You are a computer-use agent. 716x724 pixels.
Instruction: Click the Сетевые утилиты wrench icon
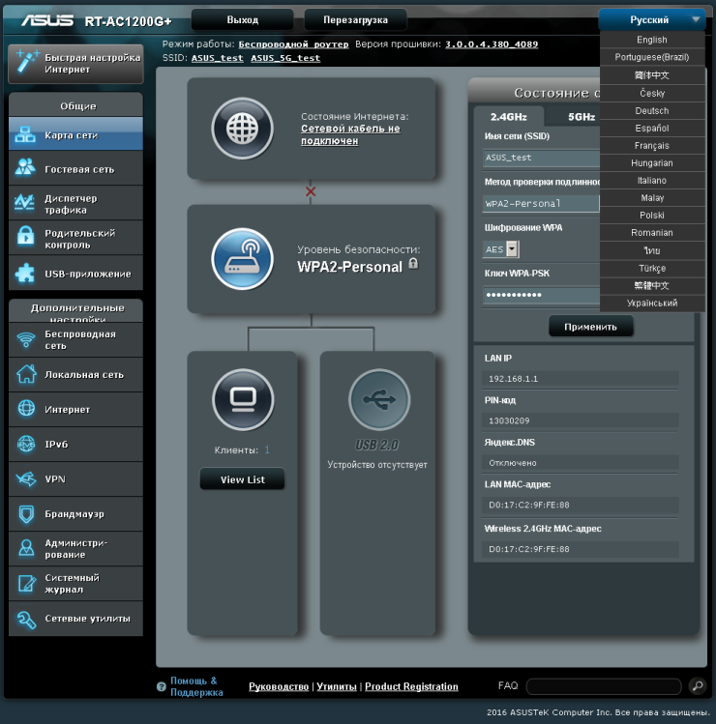[26, 620]
